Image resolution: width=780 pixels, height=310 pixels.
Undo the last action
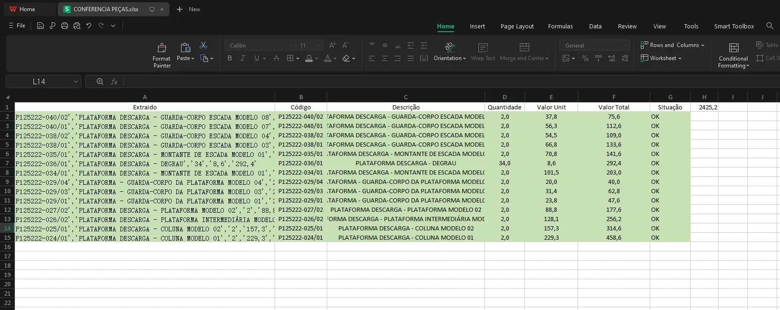(x=89, y=26)
